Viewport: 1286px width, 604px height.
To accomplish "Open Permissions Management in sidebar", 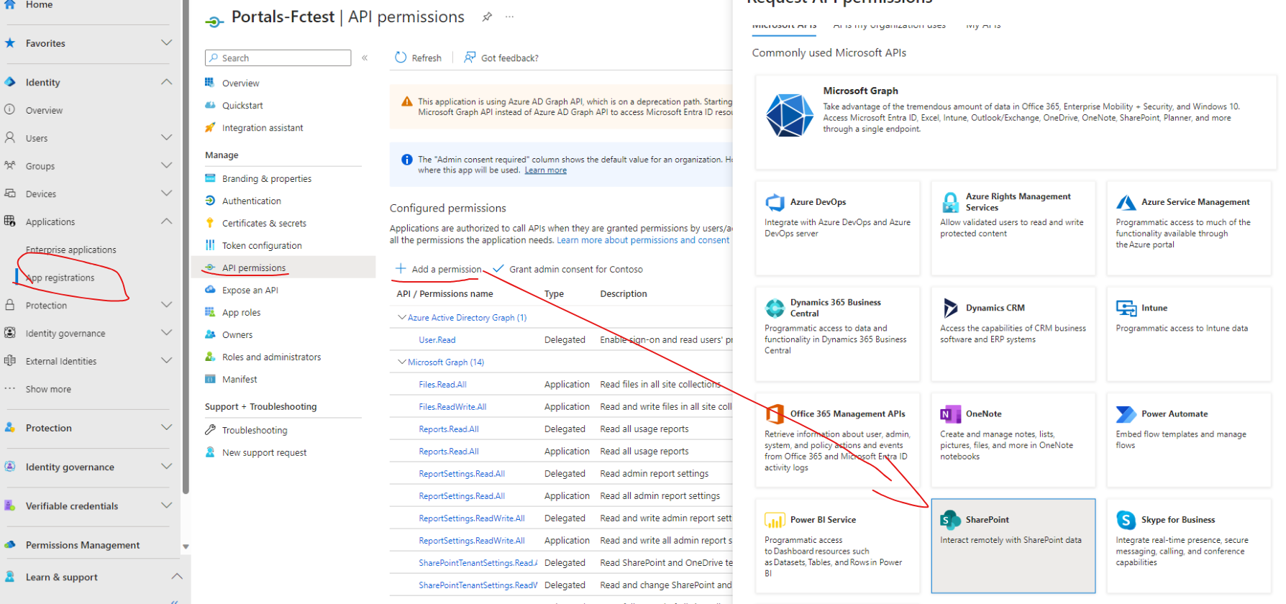I will tap(83, 545).
